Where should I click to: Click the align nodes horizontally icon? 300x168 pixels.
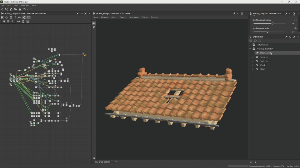[x=18, y=21]
